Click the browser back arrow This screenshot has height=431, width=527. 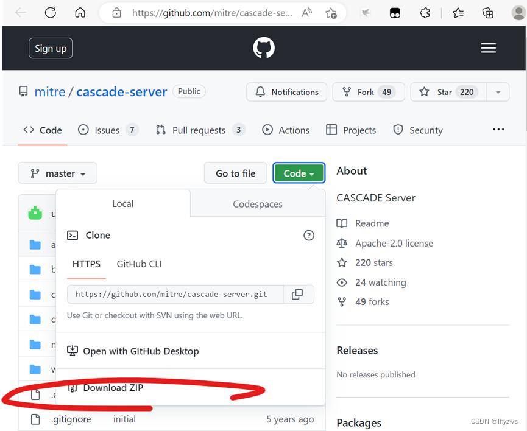click(x=21, y=13)
